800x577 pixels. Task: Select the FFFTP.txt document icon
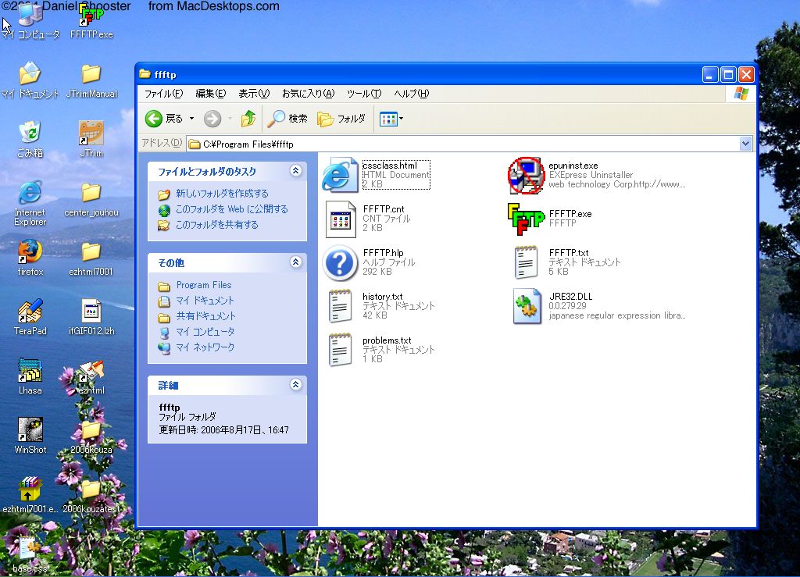pos(526,262)
